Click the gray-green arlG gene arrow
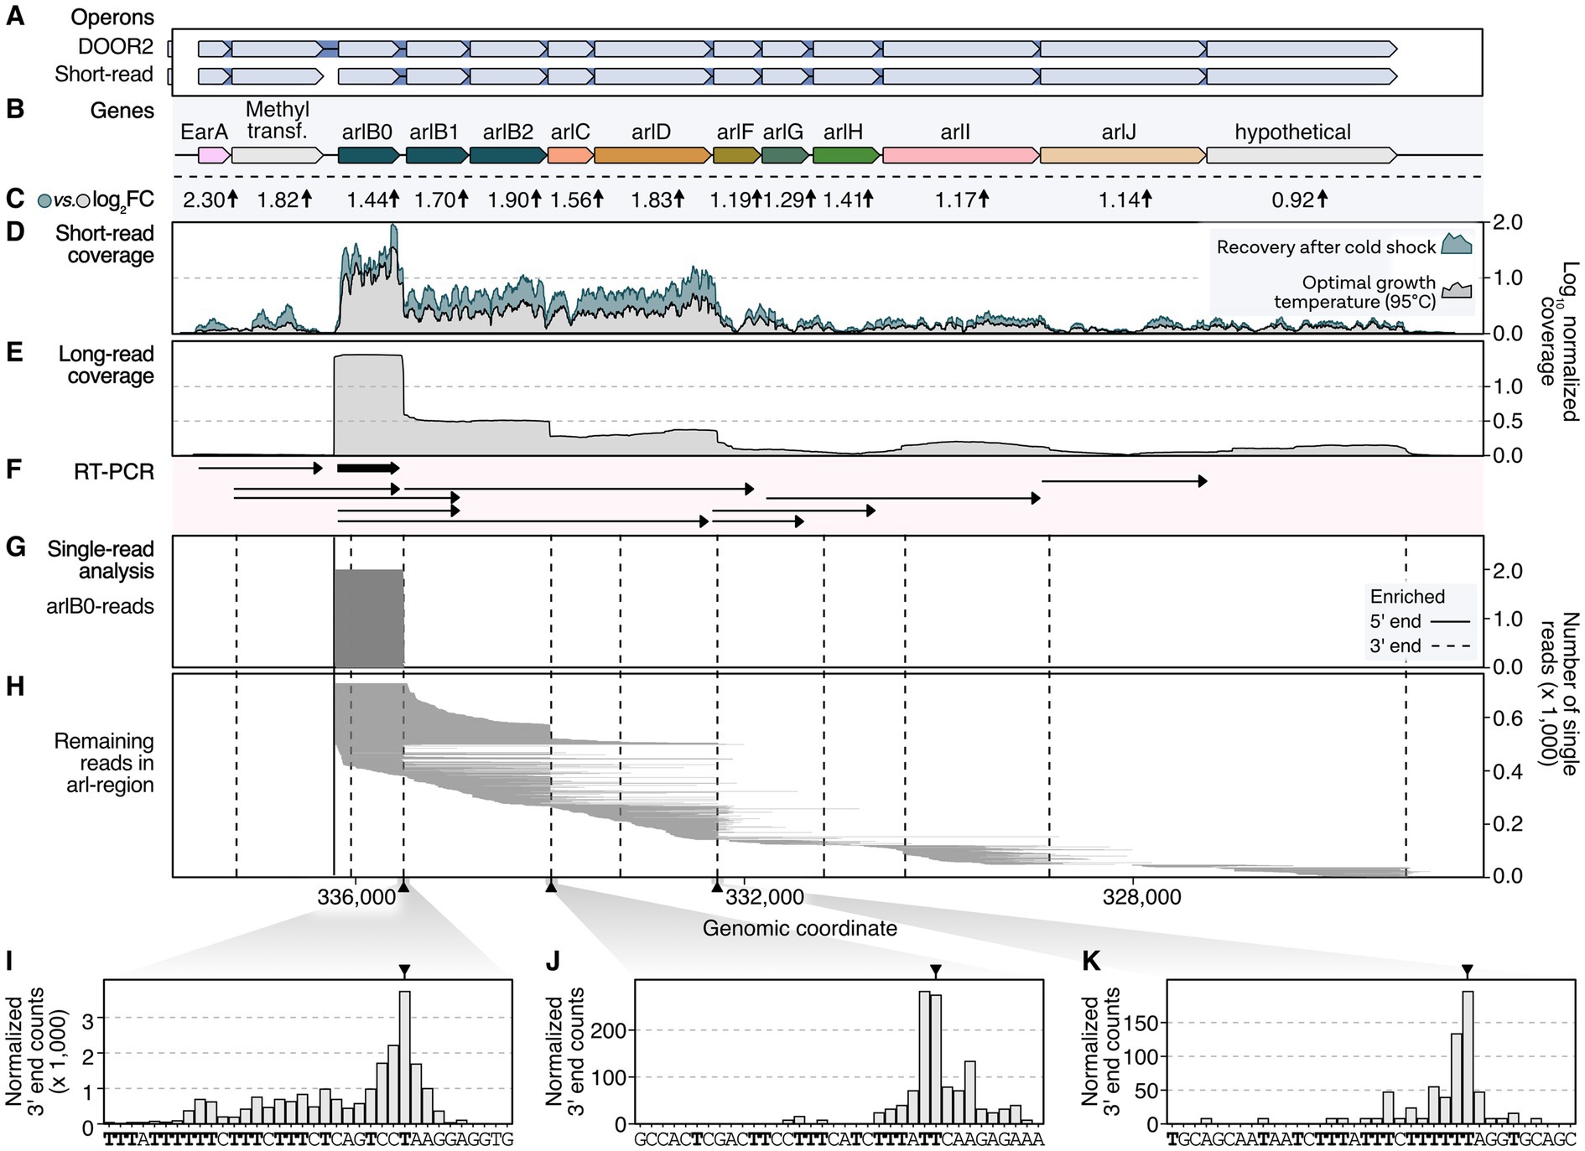The height and width of the screenshot is (1151, 1585). tap(786, 155)
